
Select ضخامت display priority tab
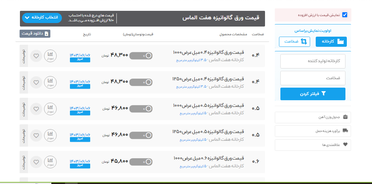[x=294, y=42]
